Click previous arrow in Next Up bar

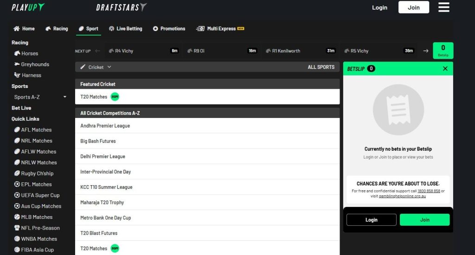(x=97, y=51)
